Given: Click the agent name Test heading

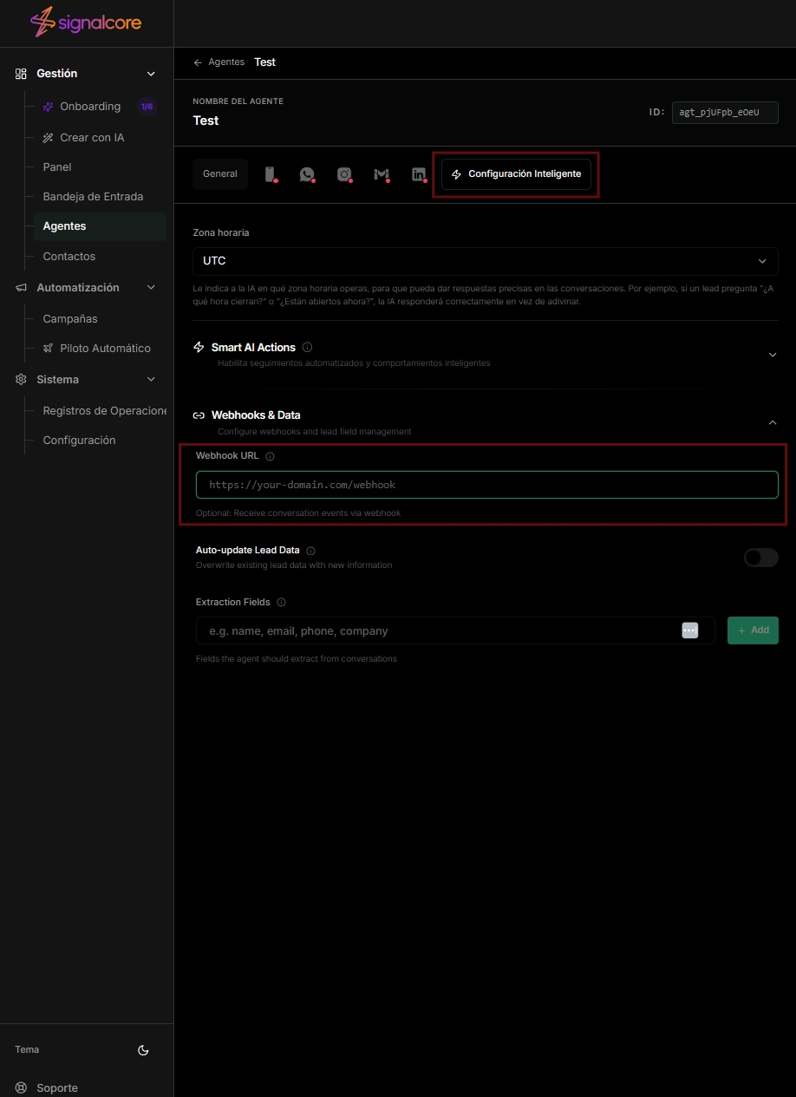Looking at the screenshot, I should [206, 121].
